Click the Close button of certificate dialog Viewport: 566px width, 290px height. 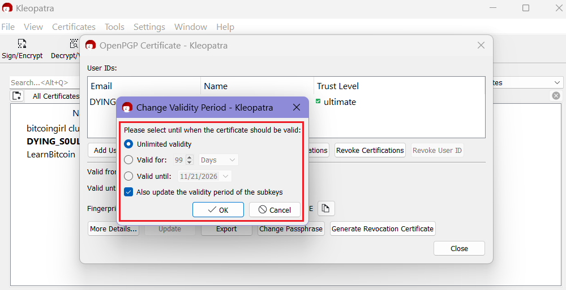tap(459, 249)
